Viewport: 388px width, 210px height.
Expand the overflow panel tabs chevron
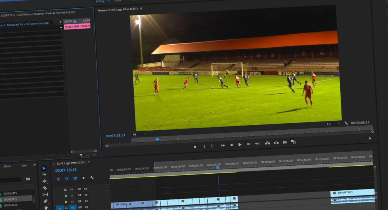(x=34, y=165)
